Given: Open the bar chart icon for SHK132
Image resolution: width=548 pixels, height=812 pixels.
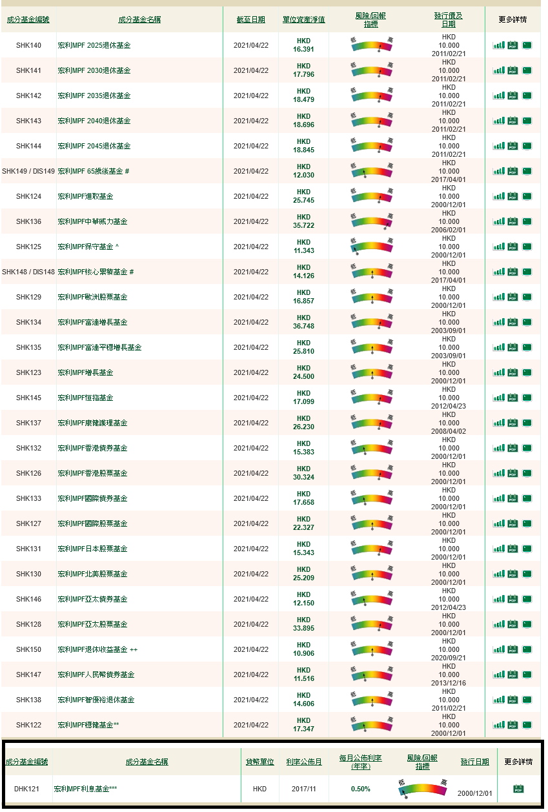Looking at the screenshot, I should [498, 448].
